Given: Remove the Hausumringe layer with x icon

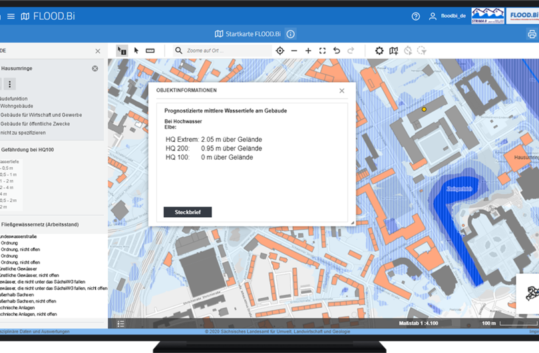Looking at the screenshot, I should 95,69.
